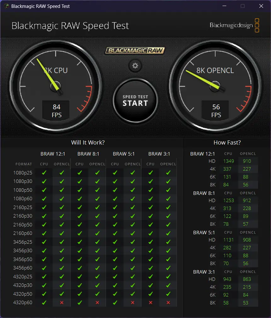
Task: Click BRAW 12:1 4K CPU value 337
Action: [227, 169]
